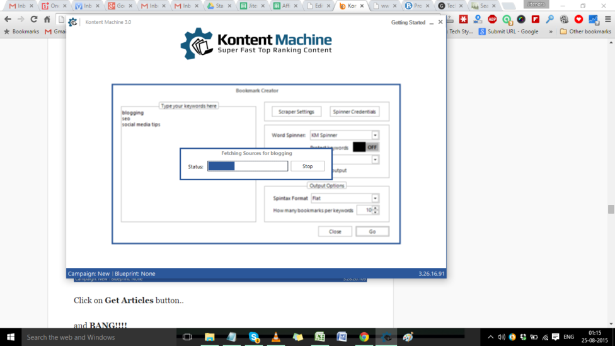Click the ENG language indicator
The image size is (615, 346).
click(x=569, y=337)
